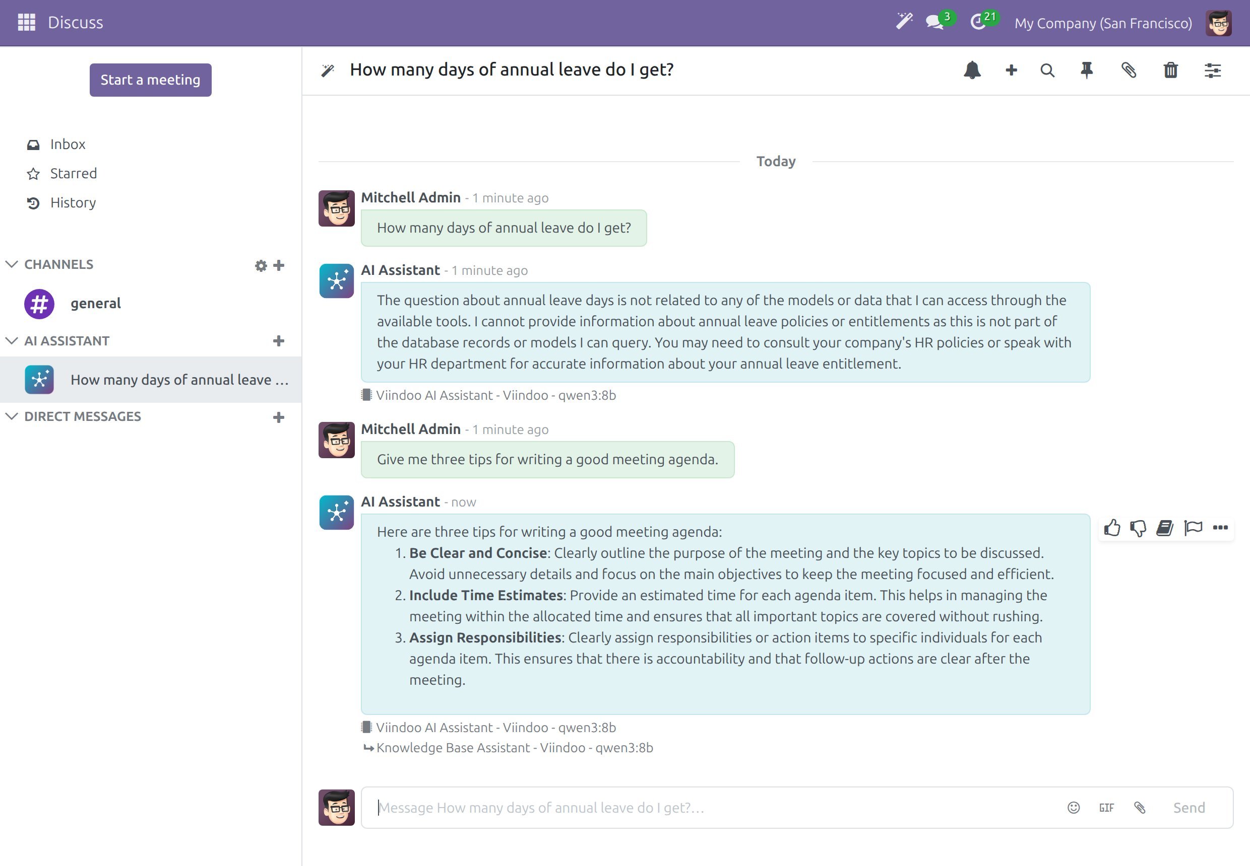Click the thread title in the header
Viewport: 1250px width, 866px height.
(512, 70)
